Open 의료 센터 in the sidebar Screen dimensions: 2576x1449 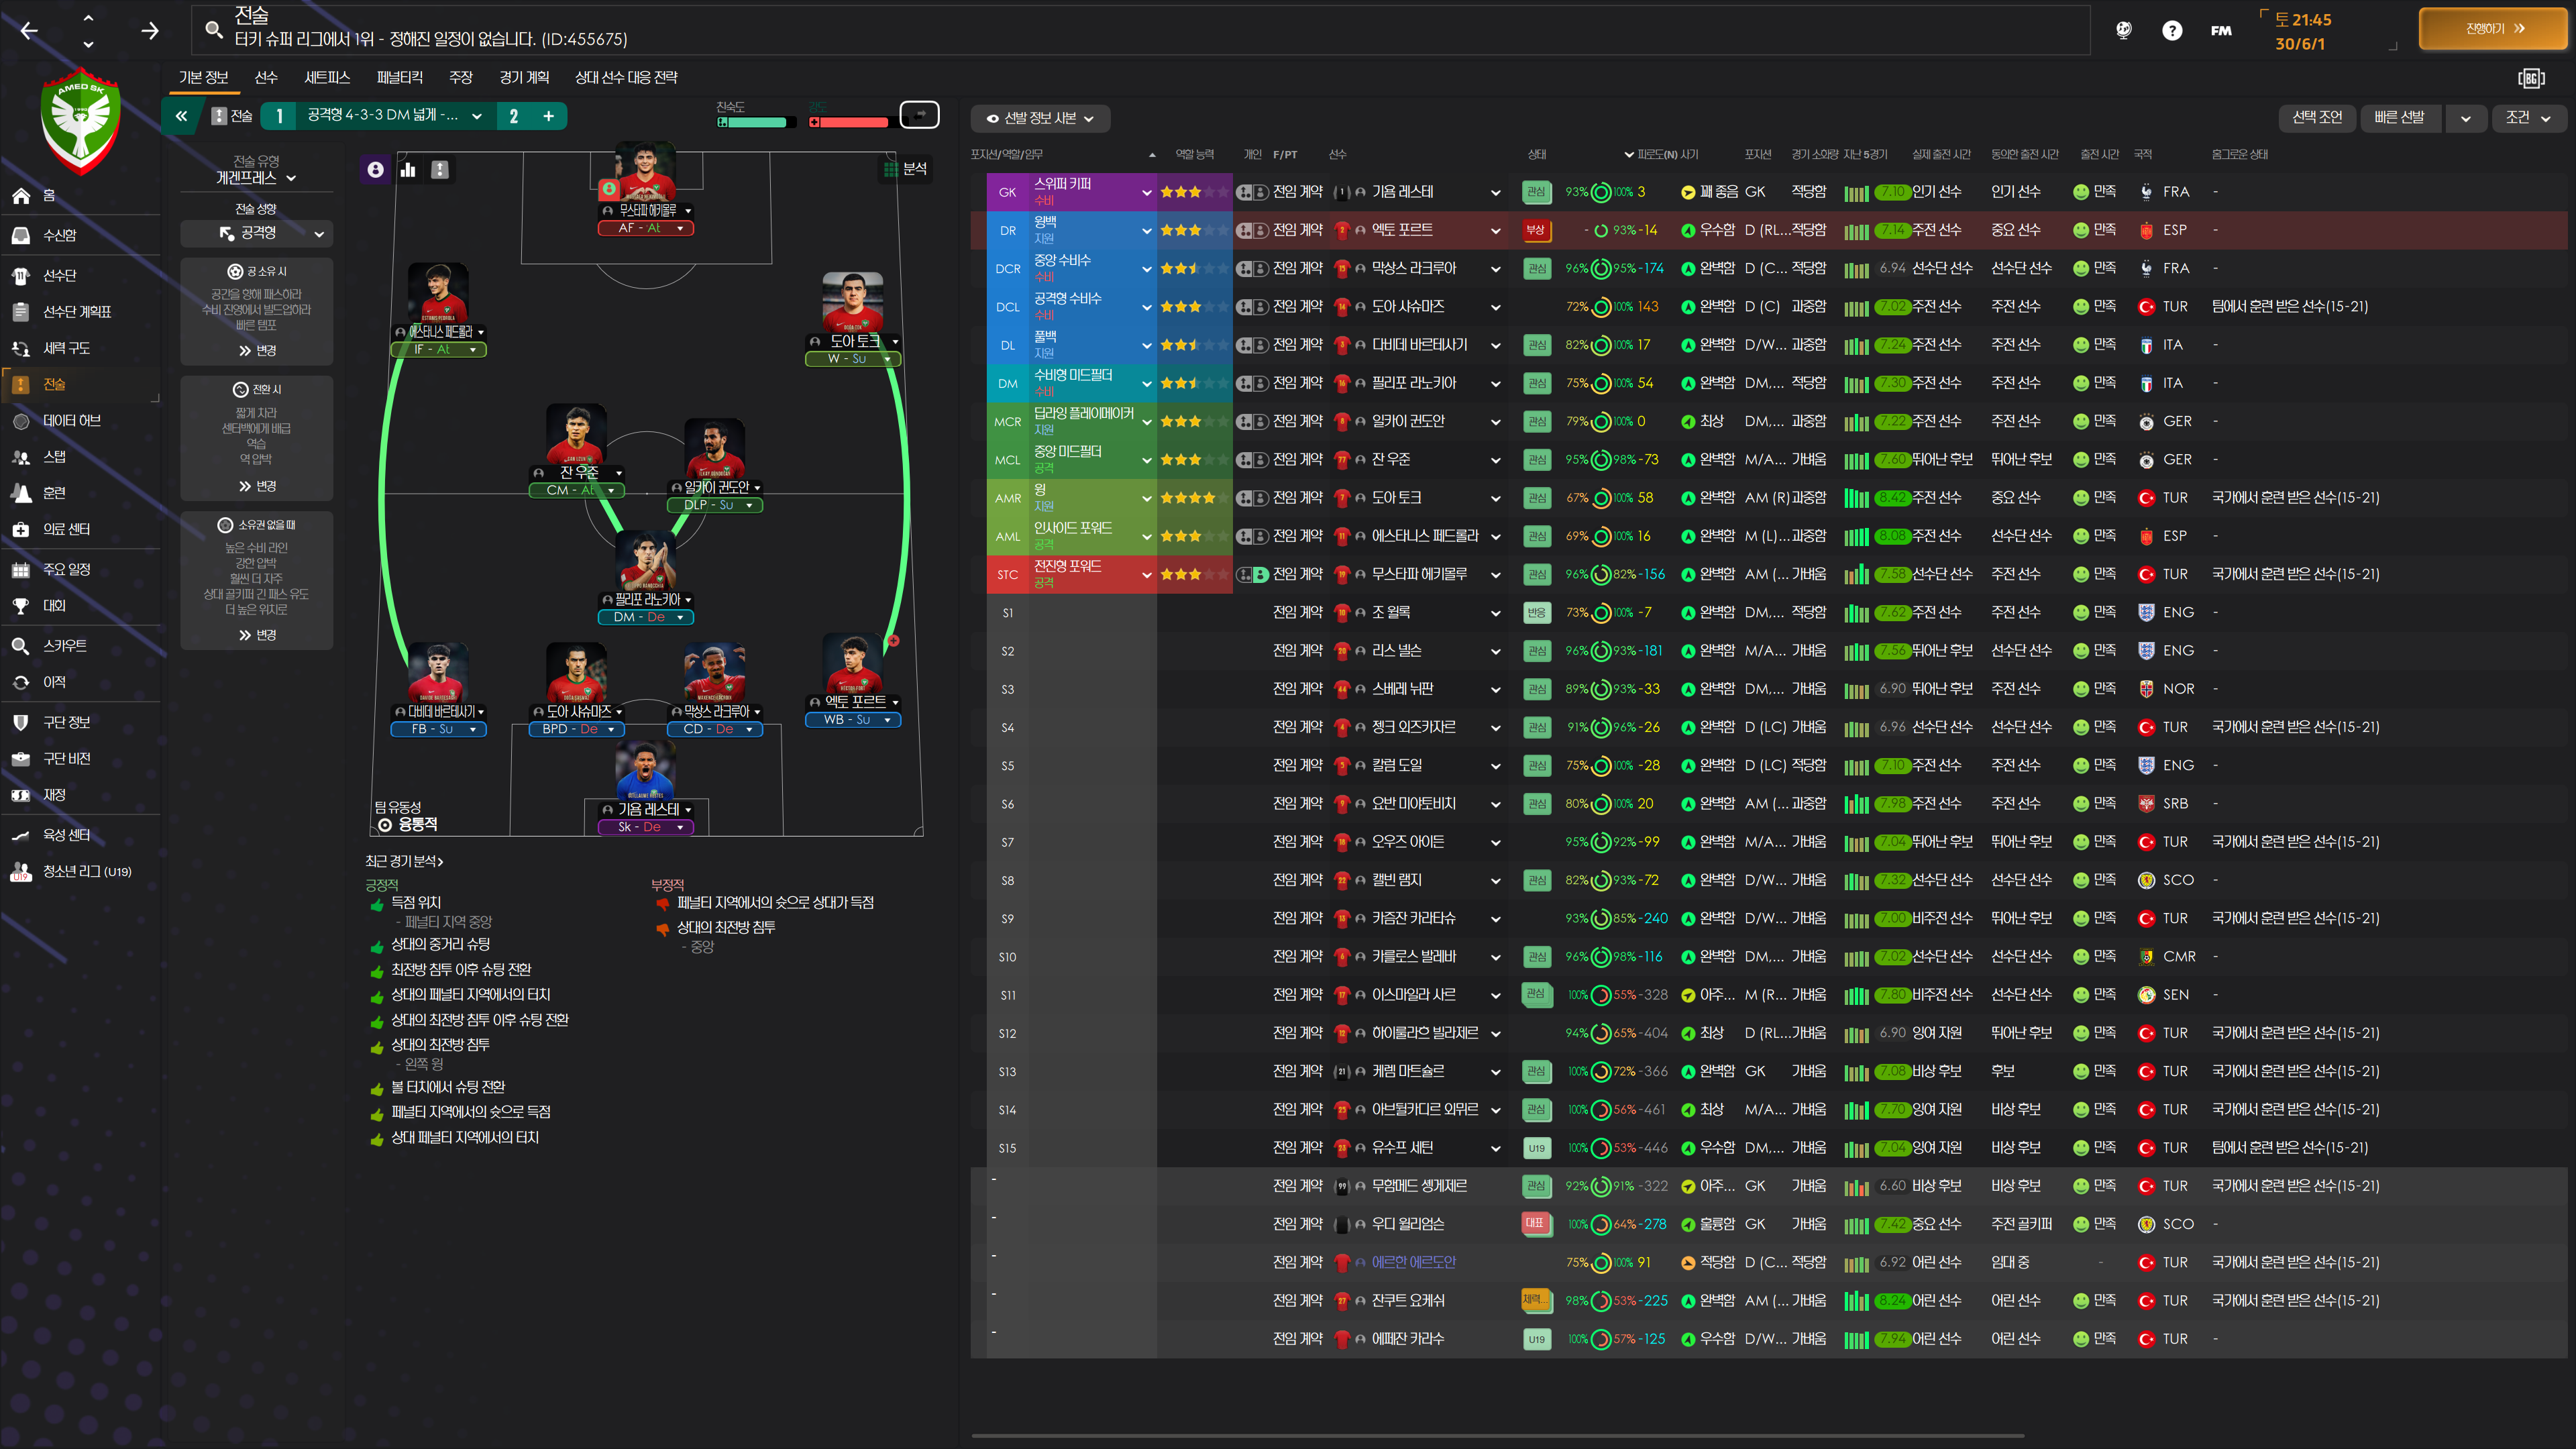coord(66,529)
